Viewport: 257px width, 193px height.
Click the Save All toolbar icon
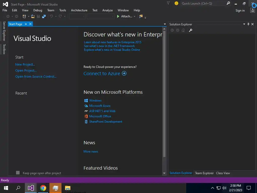[44, 16]
